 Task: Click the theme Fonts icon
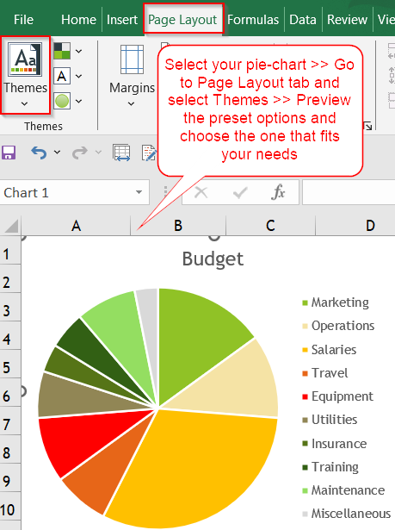62,76
